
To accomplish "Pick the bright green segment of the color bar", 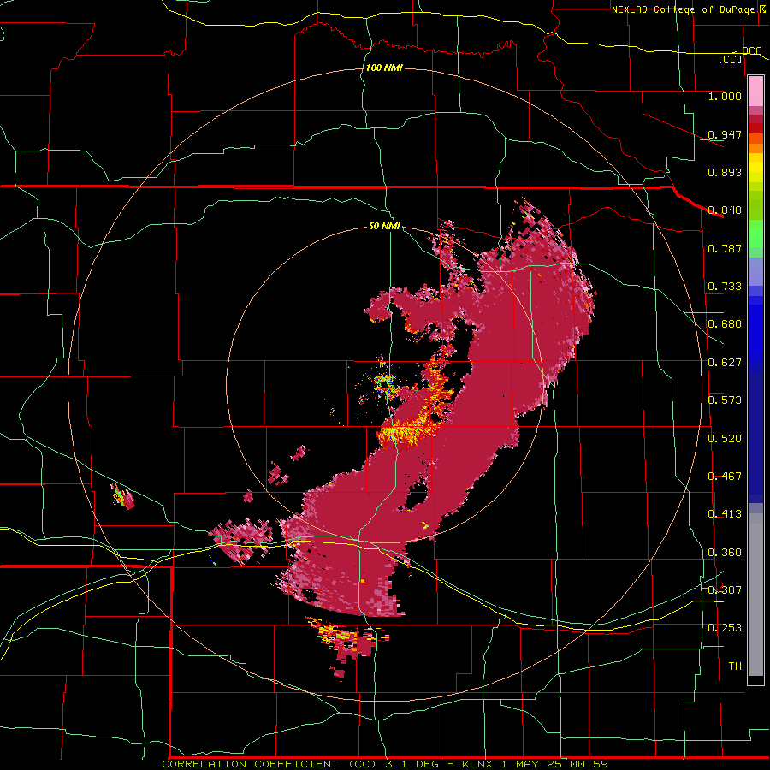I will (755, 234).
